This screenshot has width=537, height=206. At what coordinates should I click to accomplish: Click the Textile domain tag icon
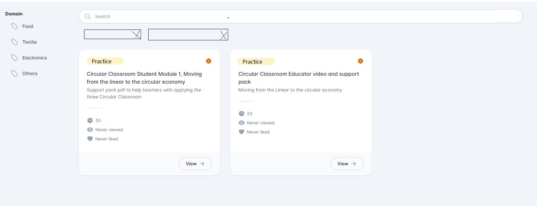[14, 42]
